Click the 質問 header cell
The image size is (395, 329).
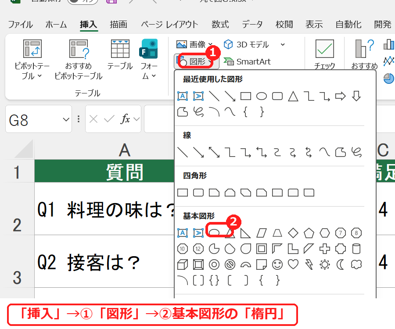[104, 171]
